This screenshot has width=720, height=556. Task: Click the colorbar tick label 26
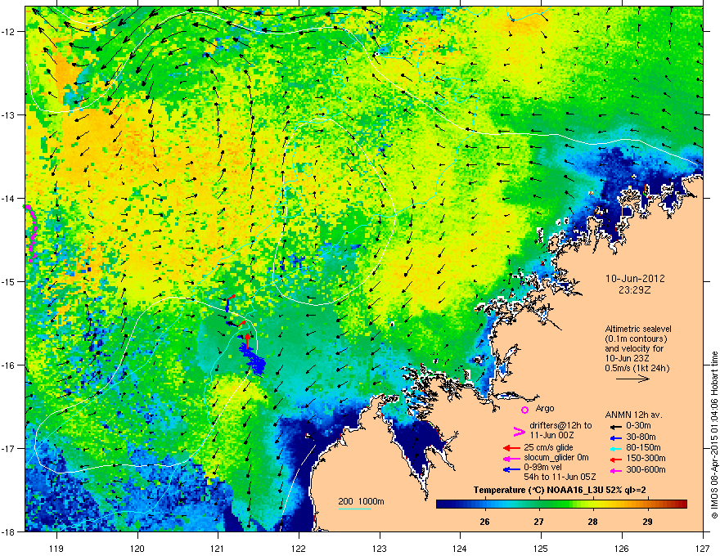pyautogui.click(x=484, y=522)
